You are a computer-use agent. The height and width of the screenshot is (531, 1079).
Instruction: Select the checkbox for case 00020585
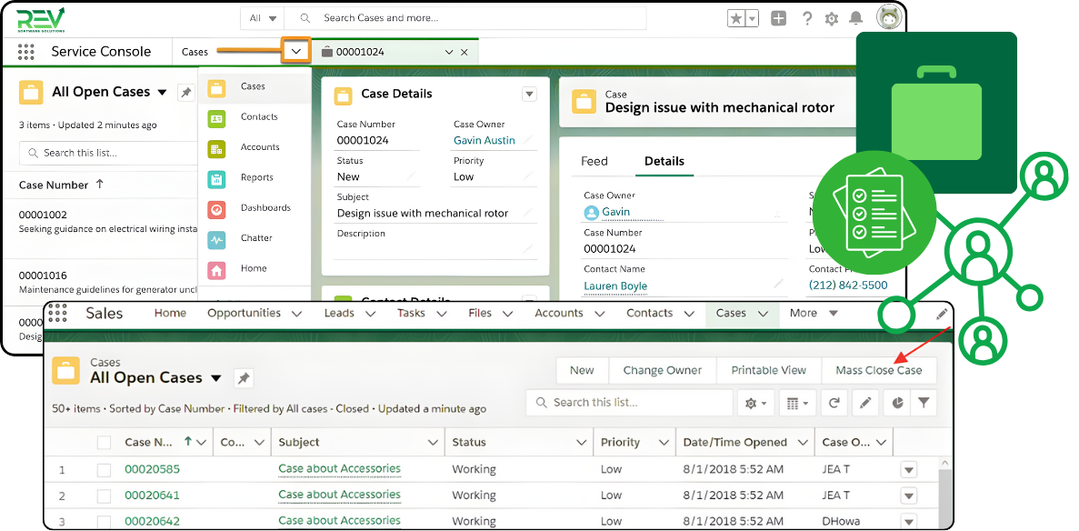click(x=105, y=470)
